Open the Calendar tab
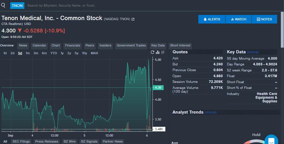The width and height of the screenshot is (284, 144). click(x=39, y=46)
